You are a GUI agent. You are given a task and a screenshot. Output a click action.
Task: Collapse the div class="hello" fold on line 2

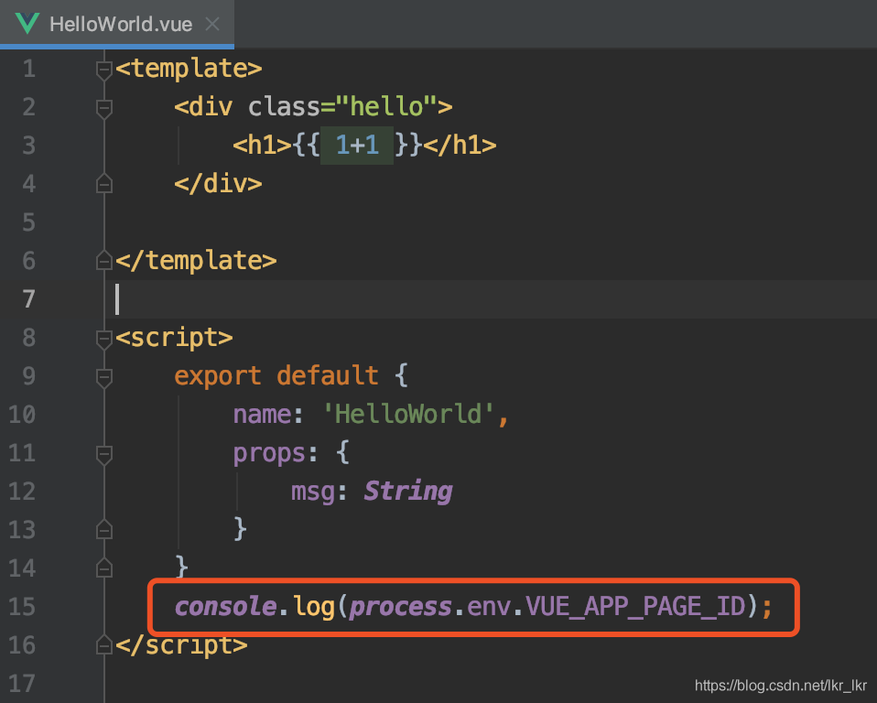pos(104,108)
